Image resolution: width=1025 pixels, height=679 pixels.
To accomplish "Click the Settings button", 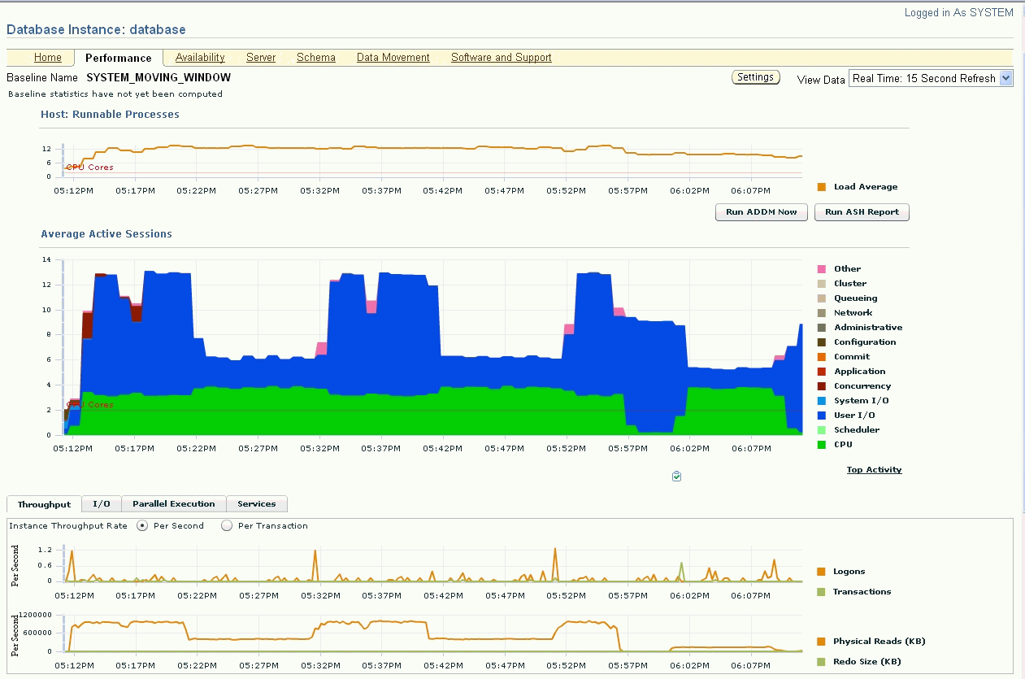I will pyautogui.click(x=755, y=76).
